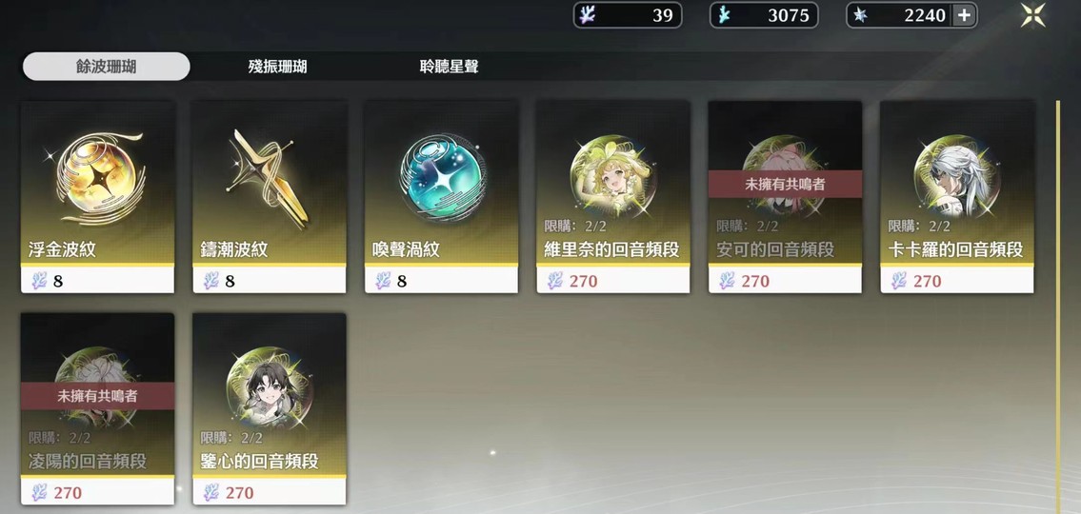Switch to the 殘振珊瑚 tab

tap(277, 67)
